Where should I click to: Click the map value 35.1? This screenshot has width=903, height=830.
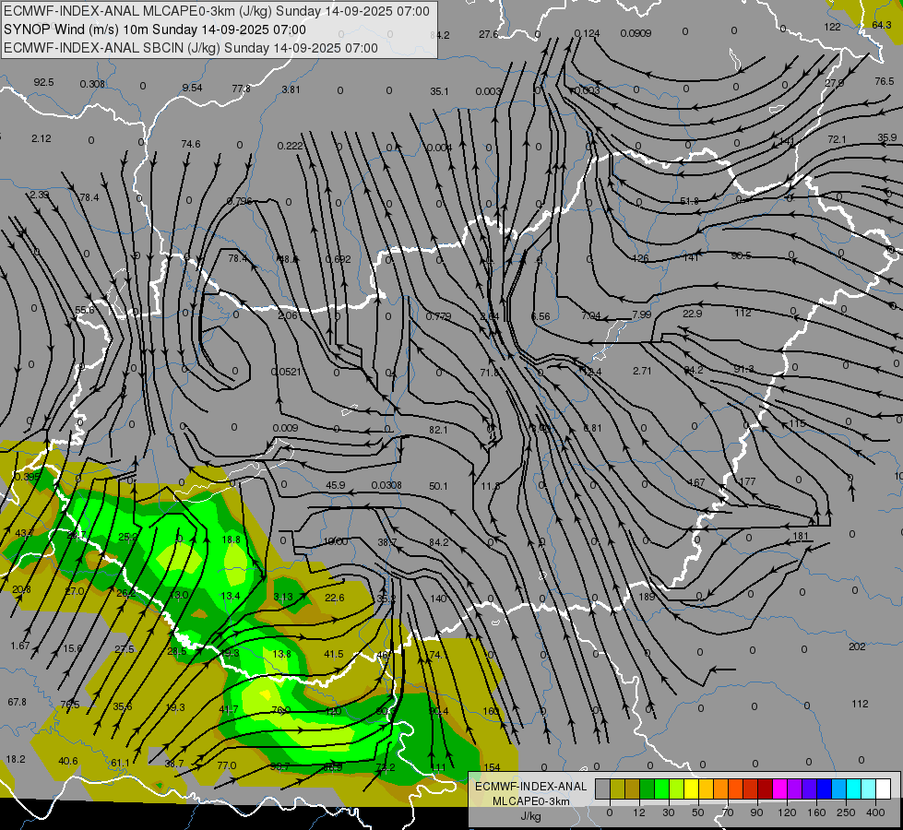pos(439,91)
